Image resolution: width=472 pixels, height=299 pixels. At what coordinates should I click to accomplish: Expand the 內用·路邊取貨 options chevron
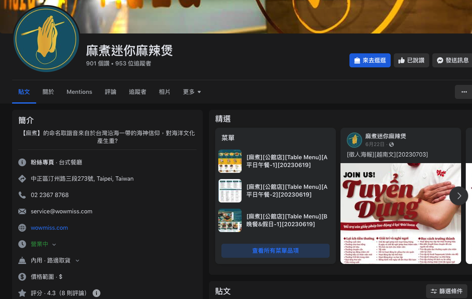coord(77,260)
